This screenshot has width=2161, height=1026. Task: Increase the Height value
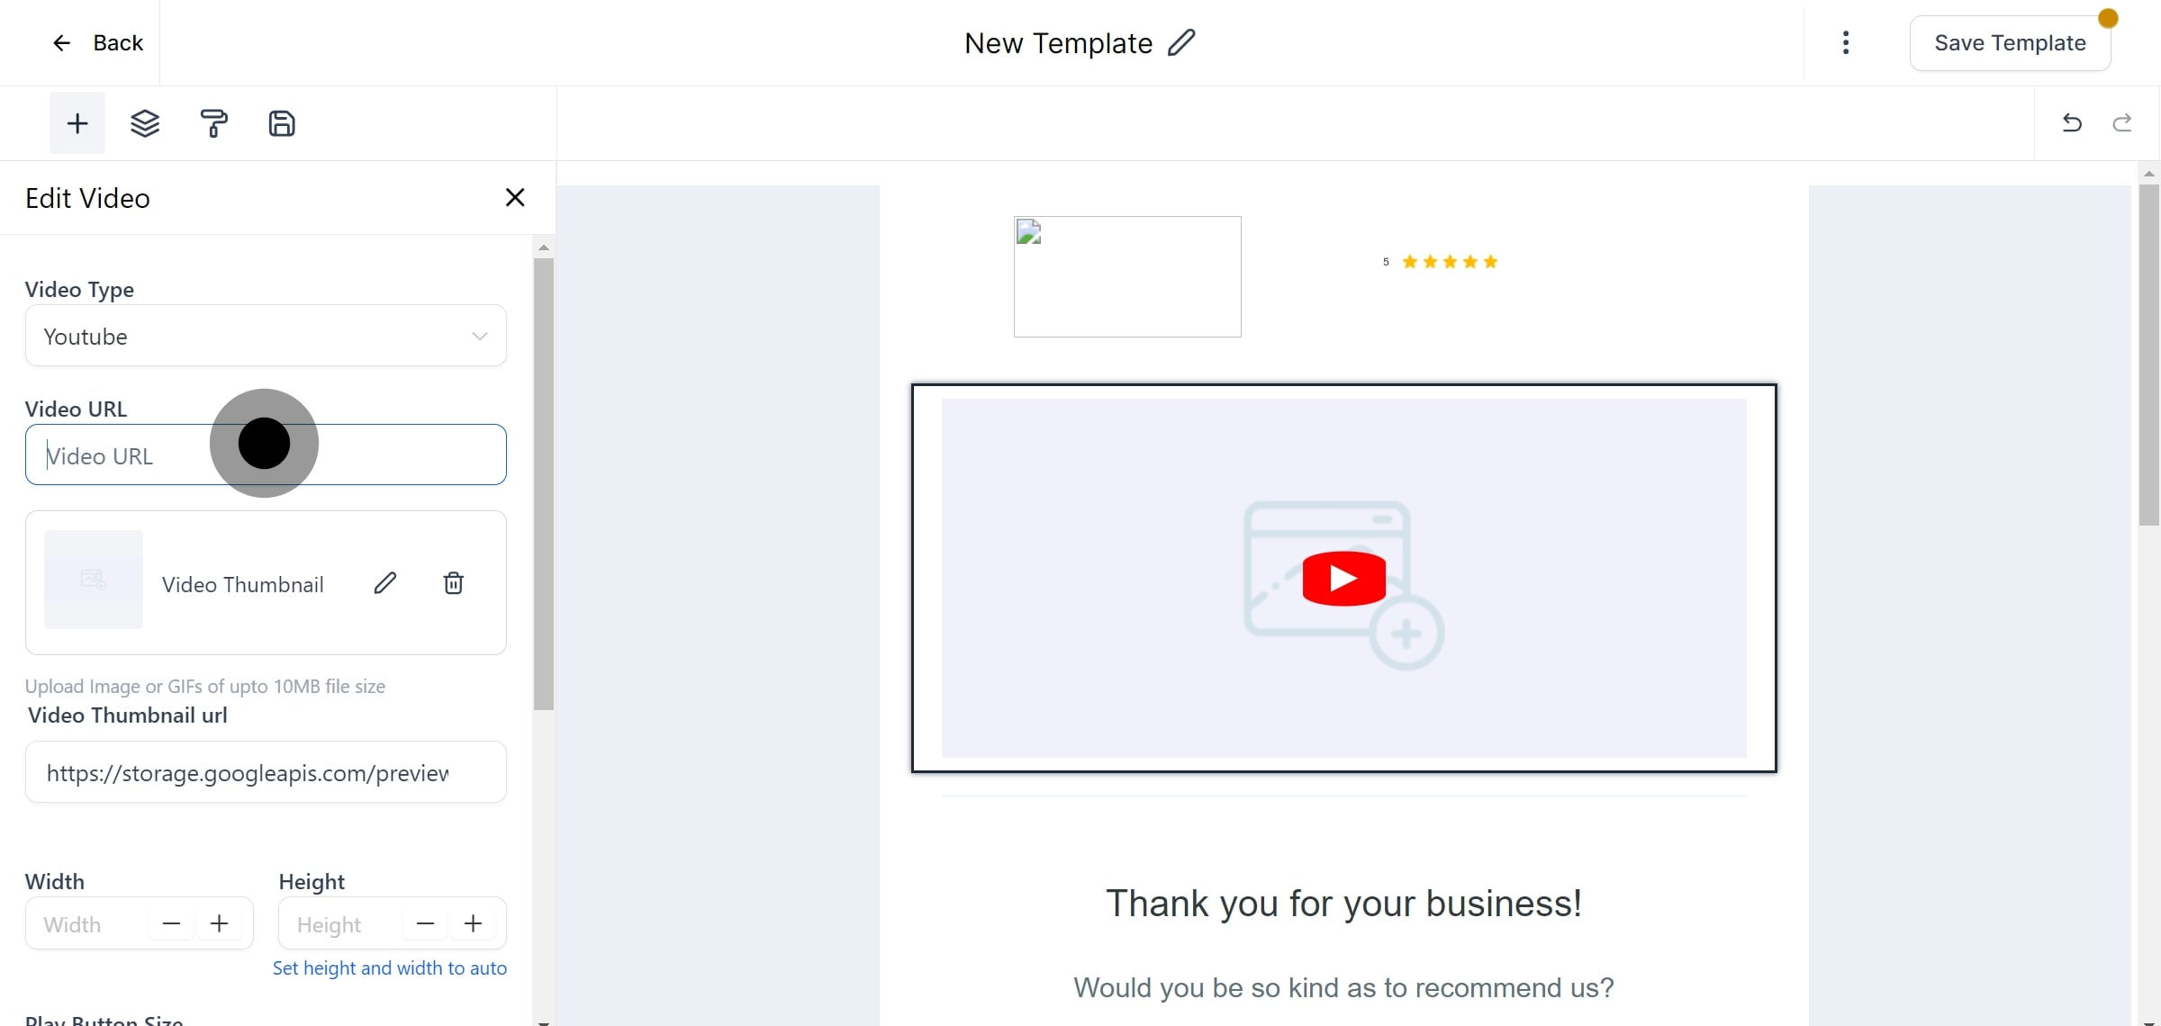(x=473, y=923)
